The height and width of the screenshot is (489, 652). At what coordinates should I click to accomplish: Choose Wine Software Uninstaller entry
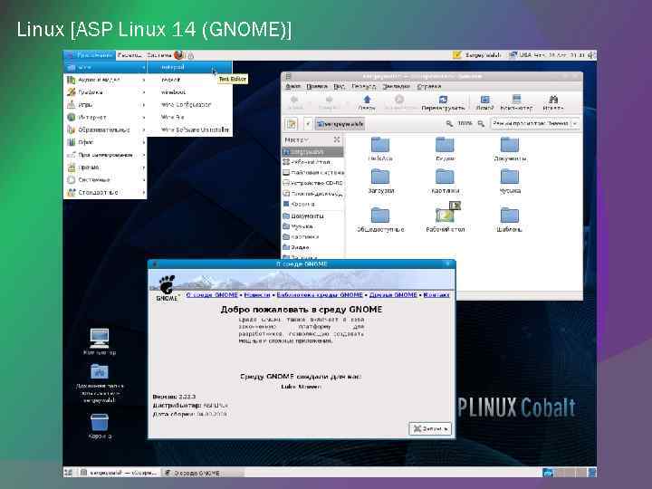click(x=189, y=129)
